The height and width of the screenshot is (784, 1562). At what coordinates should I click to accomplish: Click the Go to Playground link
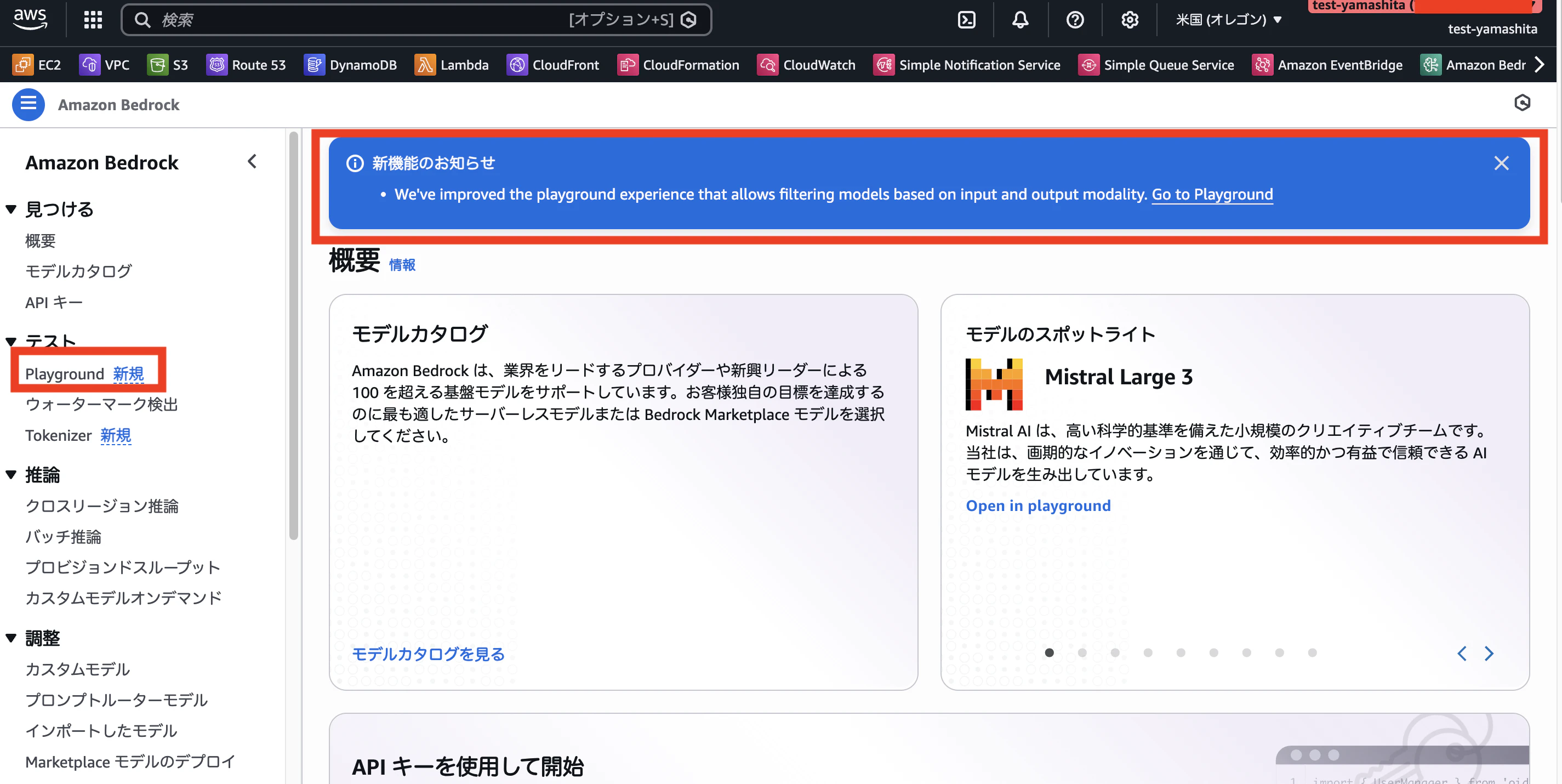click(1212, 194)
